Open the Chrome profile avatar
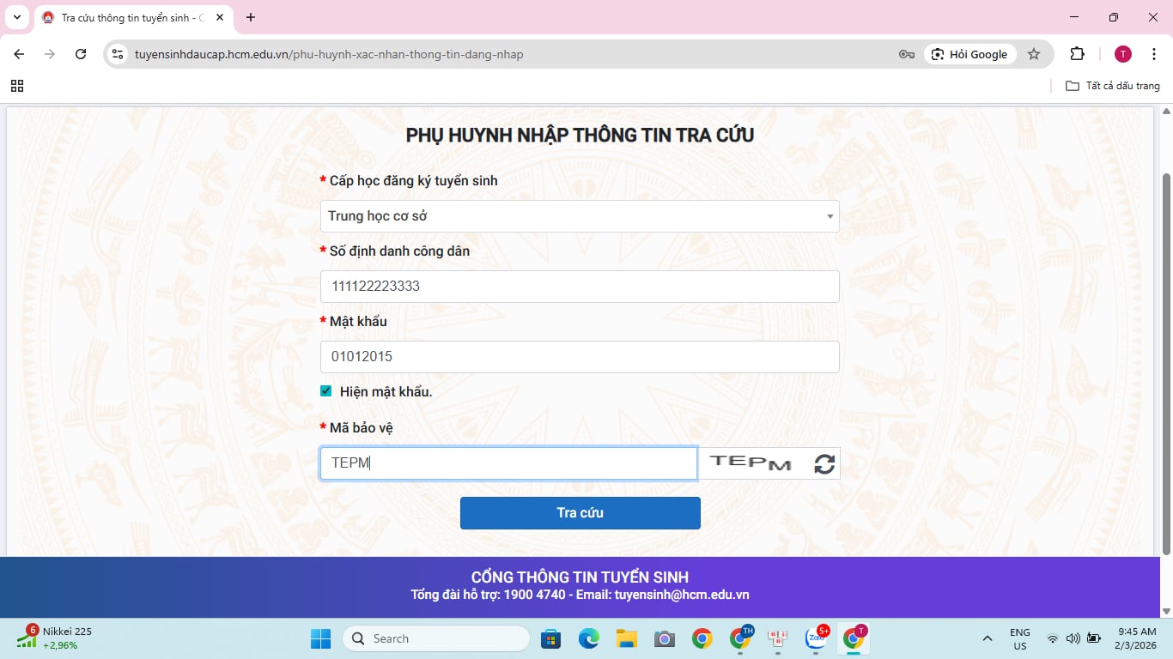Viewport: 1173px width, 659px height. pyautogui.click(x=1122, y=54)
